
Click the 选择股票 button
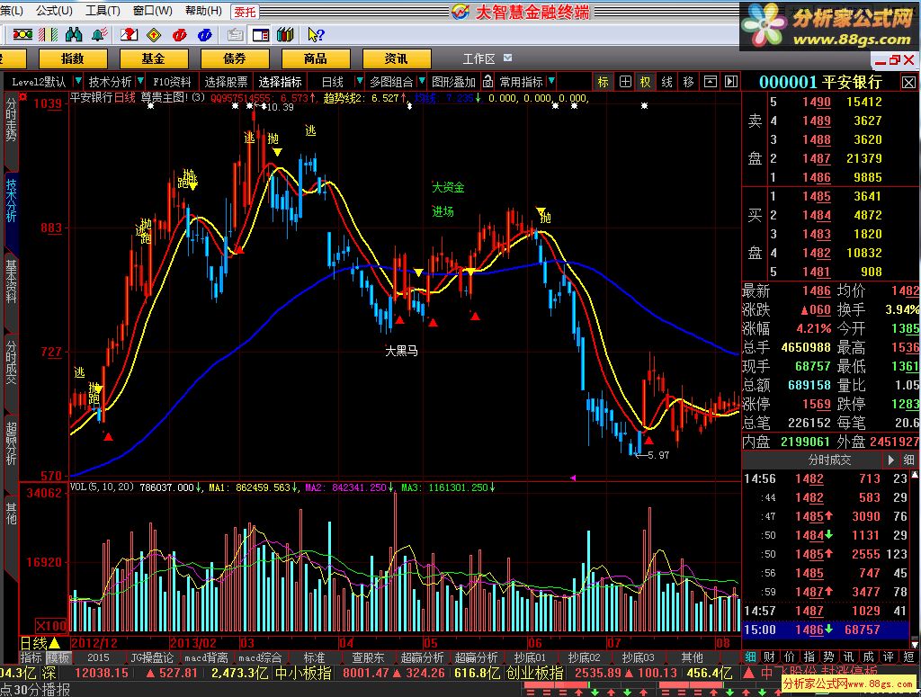tap(226, 82)
